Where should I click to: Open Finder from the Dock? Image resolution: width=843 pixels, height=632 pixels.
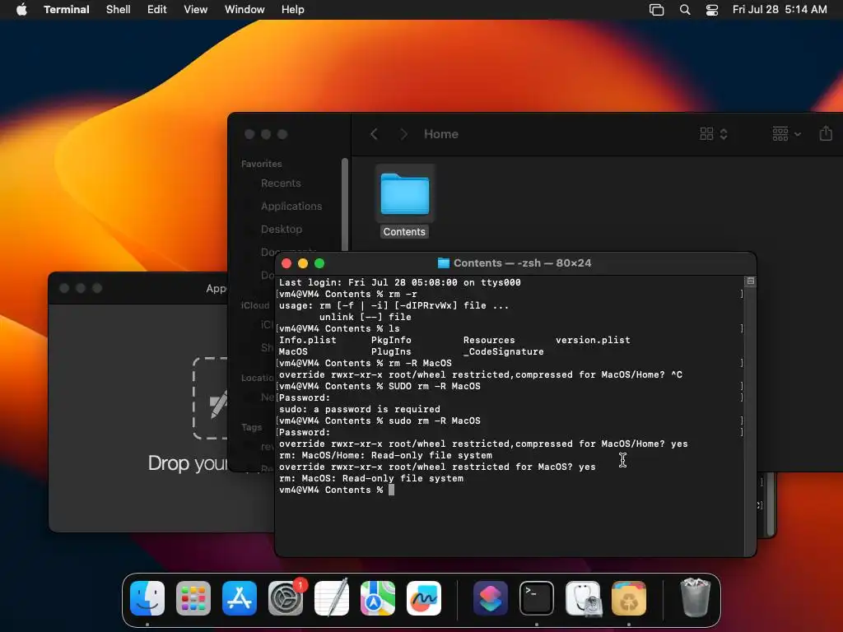147,598
